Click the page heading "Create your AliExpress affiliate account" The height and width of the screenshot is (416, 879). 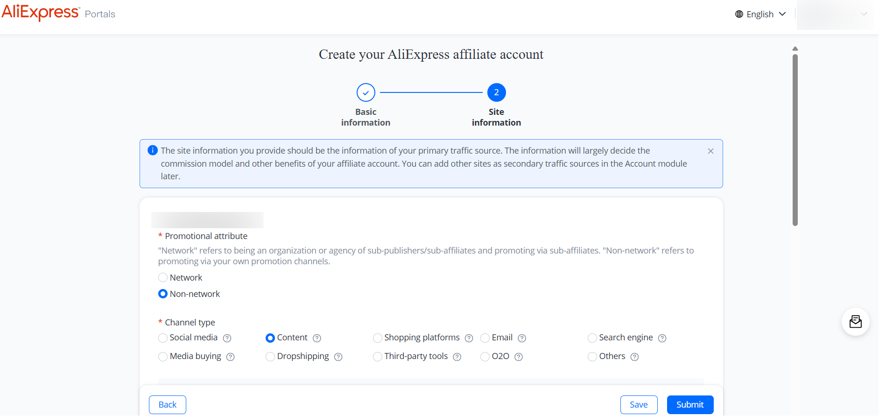(431, 55)
